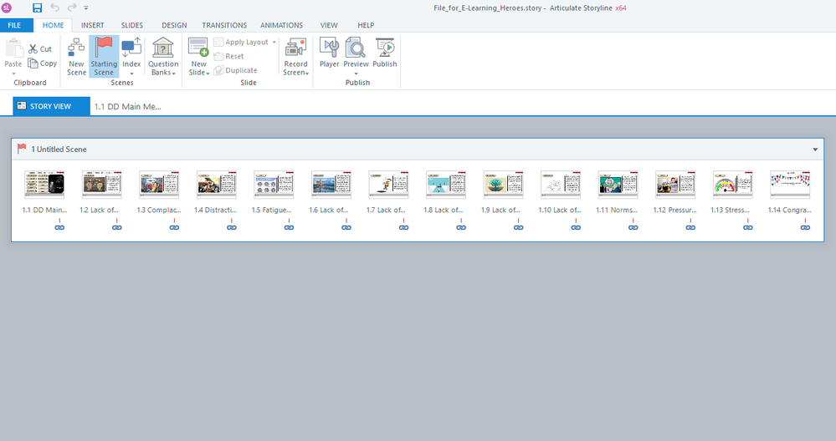The height and width of the screenshot is (441, 836).
Task: Click the link icon under slide 1.9
Action: [x=518, y=227]
